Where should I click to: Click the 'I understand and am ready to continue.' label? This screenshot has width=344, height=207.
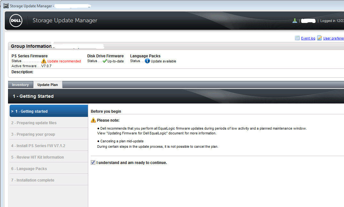(132, 163)
